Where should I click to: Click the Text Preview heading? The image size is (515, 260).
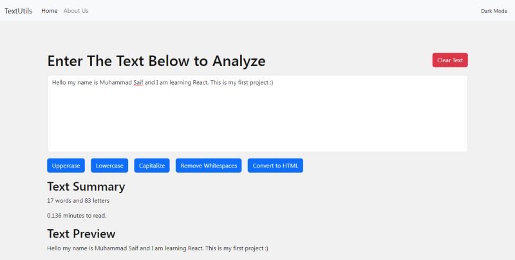pyautogui.click(x=81, y=234)
